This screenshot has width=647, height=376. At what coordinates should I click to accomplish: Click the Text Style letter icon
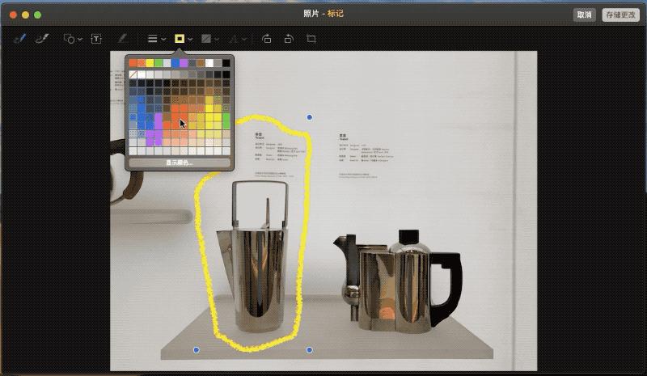click(234, 39)
